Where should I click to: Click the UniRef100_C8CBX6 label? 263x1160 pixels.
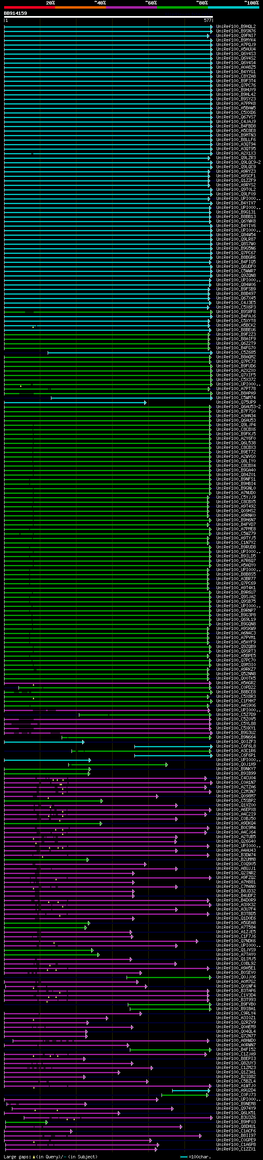(x=236, y=430)
